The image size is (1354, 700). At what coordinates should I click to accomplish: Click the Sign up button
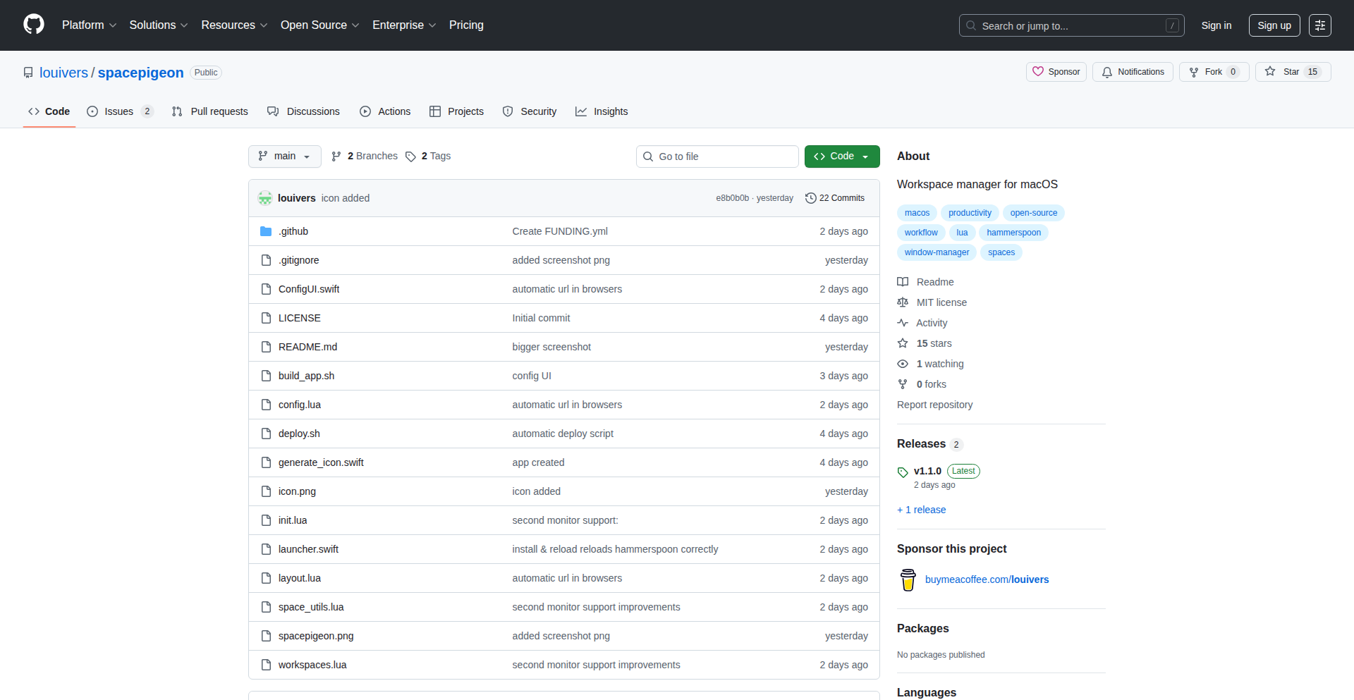click(1274, 25)
